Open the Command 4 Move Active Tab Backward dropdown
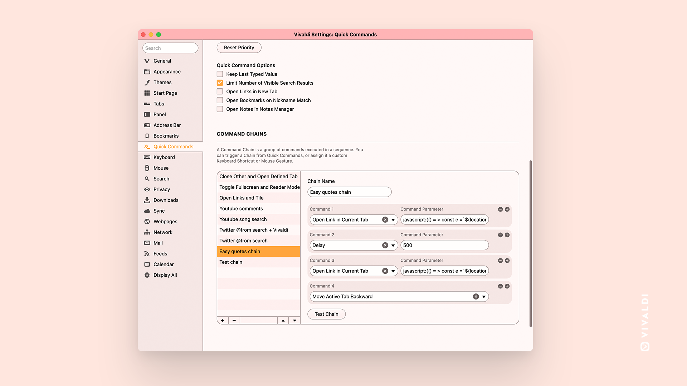 tap(484, 297)
